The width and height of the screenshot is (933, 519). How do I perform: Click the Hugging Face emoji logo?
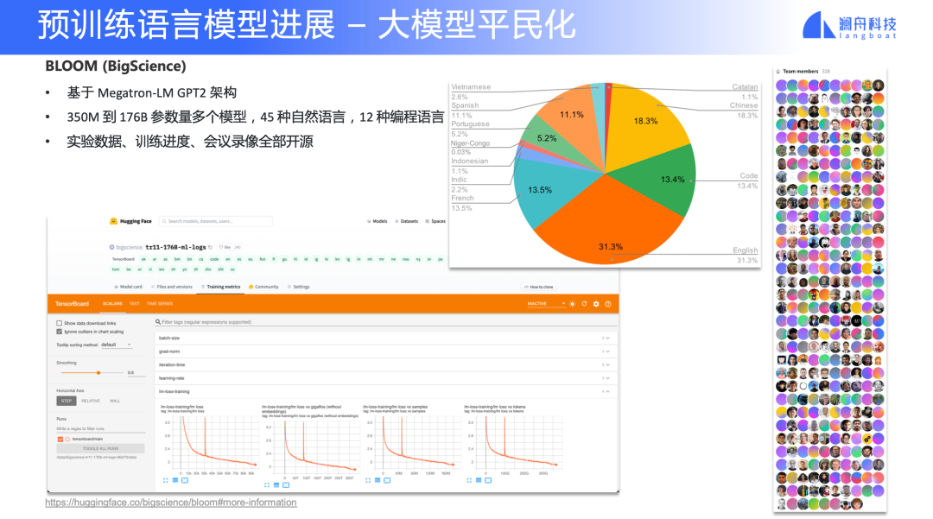point(113,221)
